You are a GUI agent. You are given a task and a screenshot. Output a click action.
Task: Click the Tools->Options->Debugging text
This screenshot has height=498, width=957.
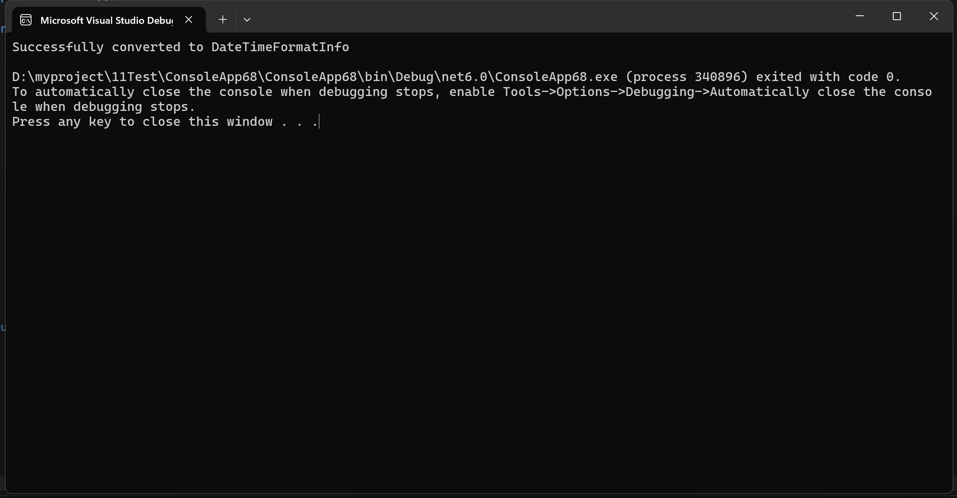point(605,92)
